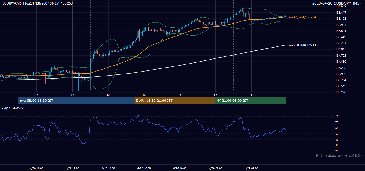Screen dimensions: 365x171
Task: Click the hour label 16 on chart axis
Action: pyautogui.click(x=144, y=95)
